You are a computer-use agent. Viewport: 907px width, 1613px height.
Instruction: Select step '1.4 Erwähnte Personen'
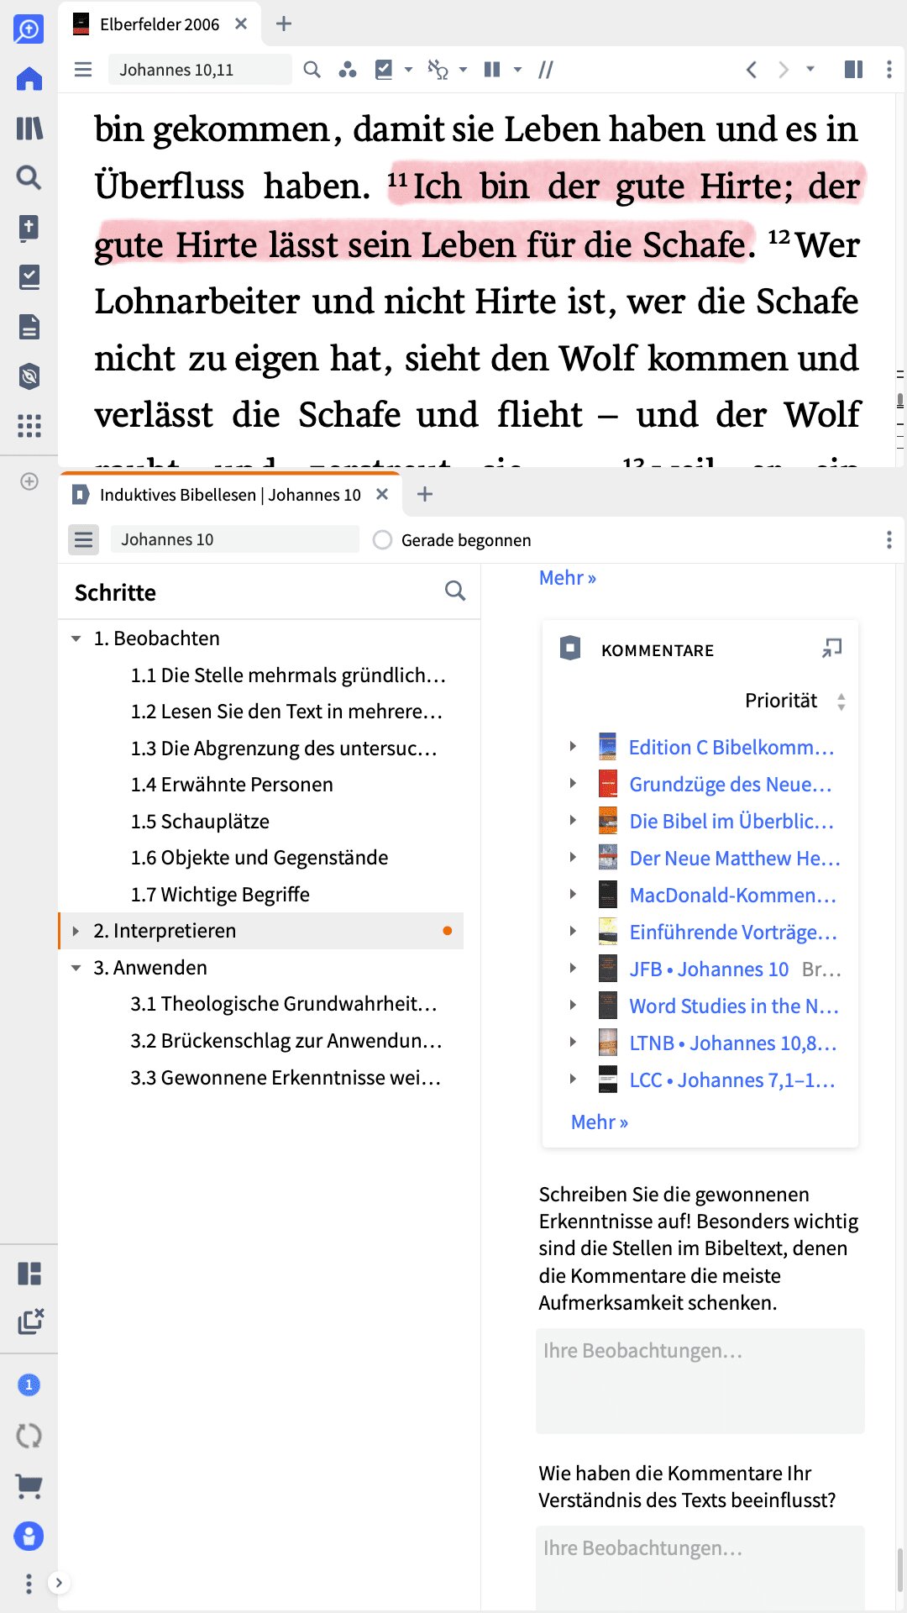point(232,785)
